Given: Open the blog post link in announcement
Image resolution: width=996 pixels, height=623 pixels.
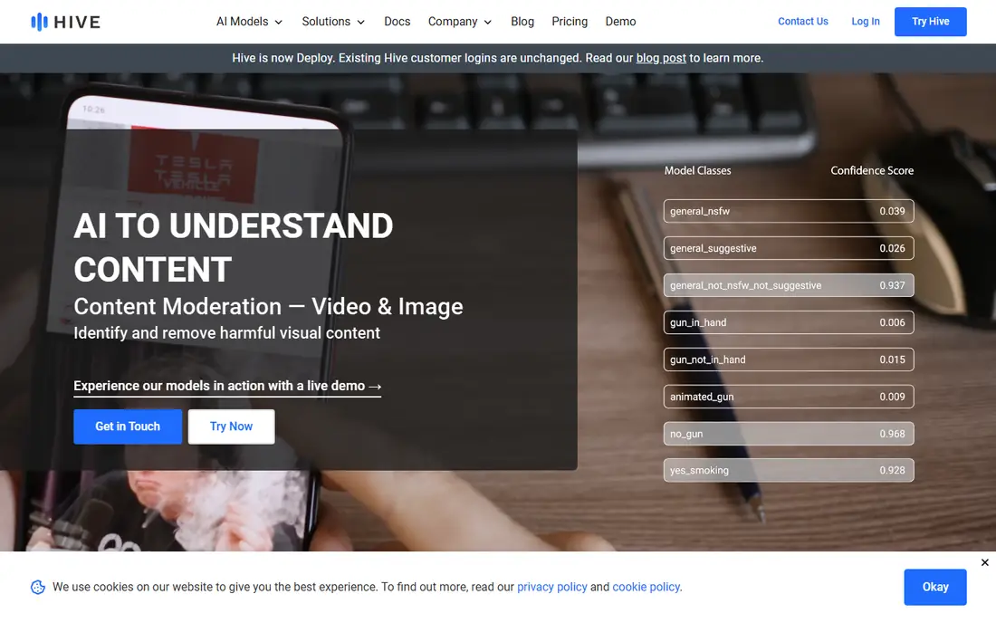Looking at the screenshot, I should tap(661, 58).
